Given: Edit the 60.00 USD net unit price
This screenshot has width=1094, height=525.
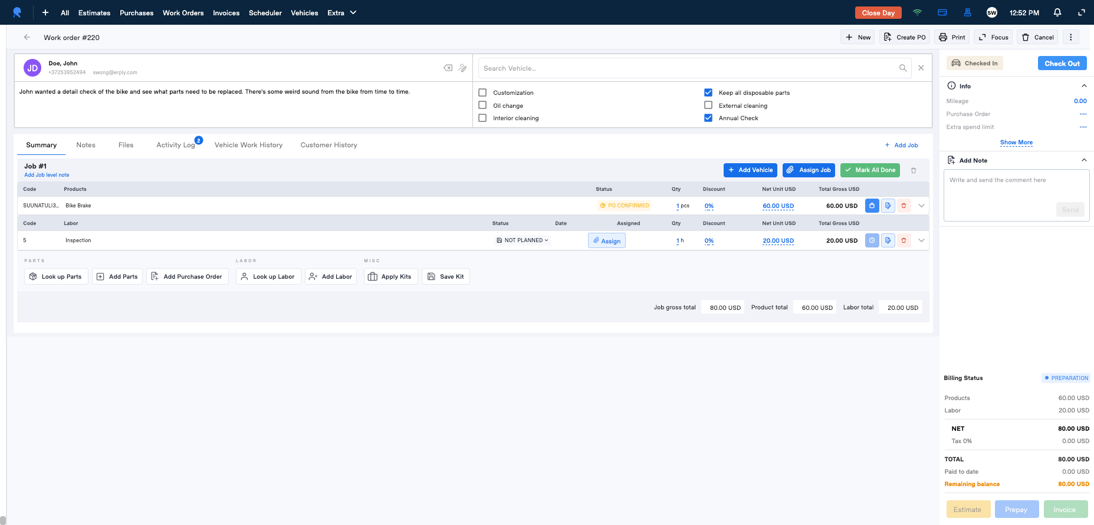Looking at the screenshot, I should [778, 206].
